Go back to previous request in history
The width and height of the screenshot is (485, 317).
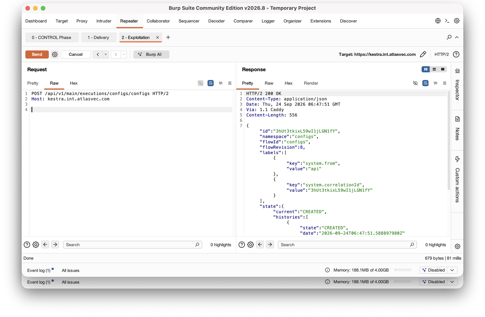[x=98, y=54]
